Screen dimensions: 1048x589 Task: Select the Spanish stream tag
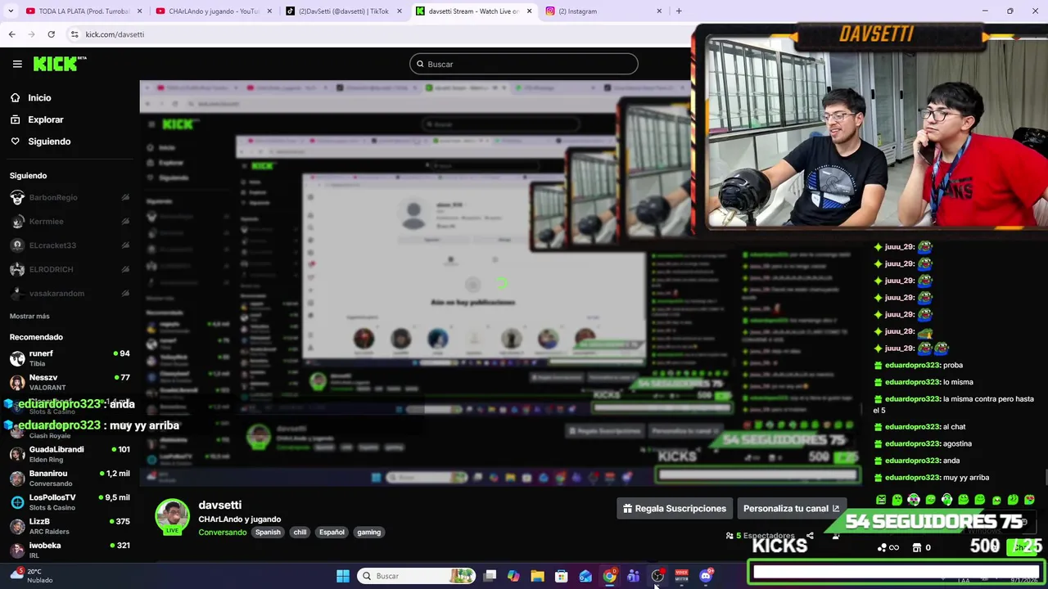pos(268,532)
